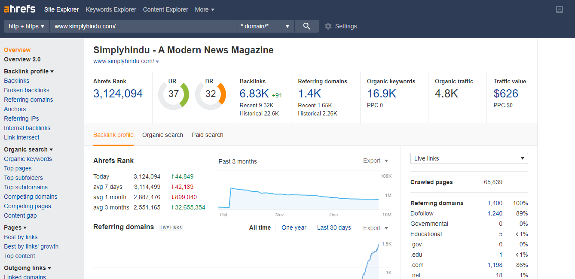The image size is (575, 279).
Task: Open the notifications icon in top bar
Action: (x=559, y=9)
